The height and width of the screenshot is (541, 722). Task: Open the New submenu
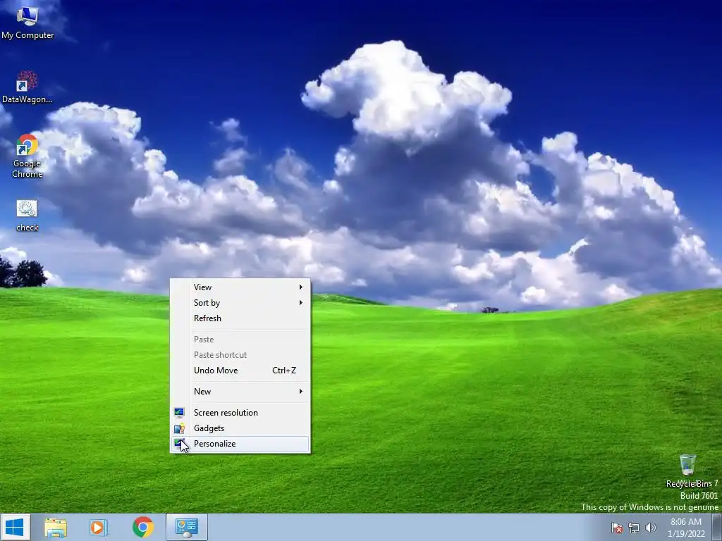coord(240,392)
